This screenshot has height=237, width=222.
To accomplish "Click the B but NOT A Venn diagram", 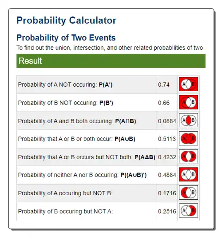I will click(x=188, y=210).
